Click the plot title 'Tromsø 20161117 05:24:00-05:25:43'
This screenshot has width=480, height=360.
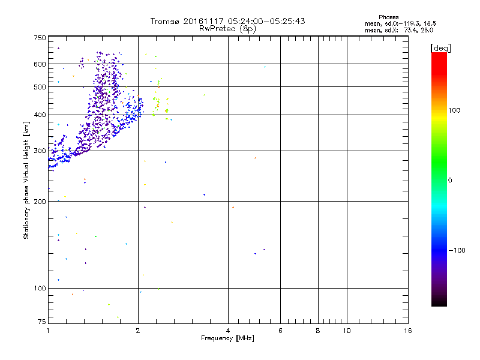(x=227, y=21)
